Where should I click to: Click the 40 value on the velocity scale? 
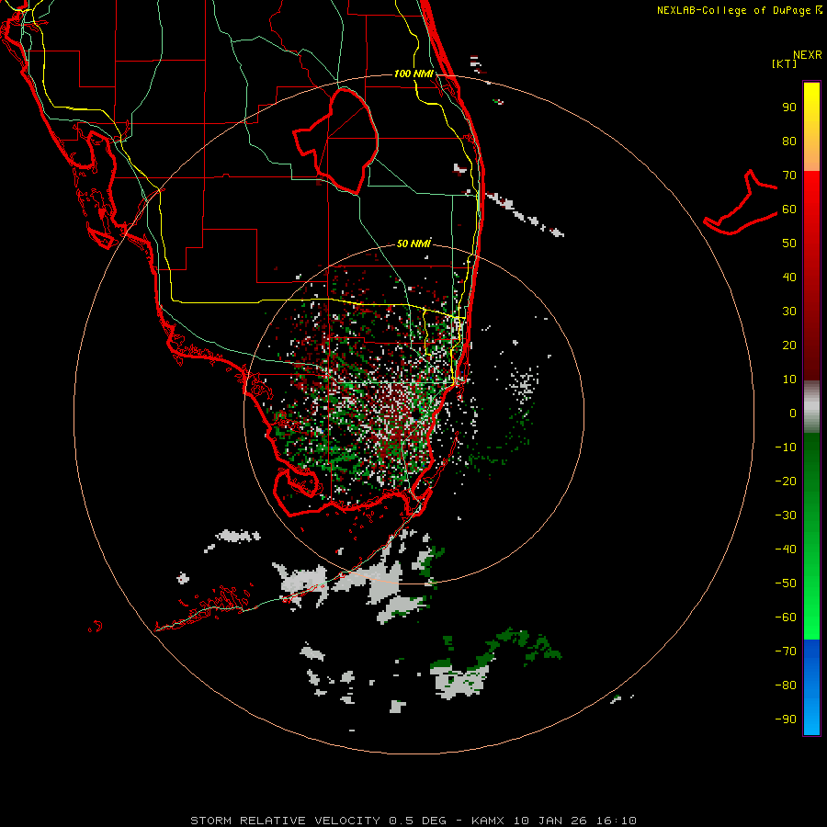point(789,278)
